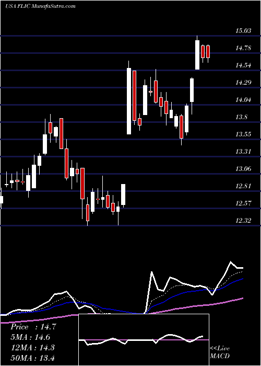The width and height of the screenshot is (261, 366).
Task: Click the <<Live MACD label
Action: tap(220, 352)
